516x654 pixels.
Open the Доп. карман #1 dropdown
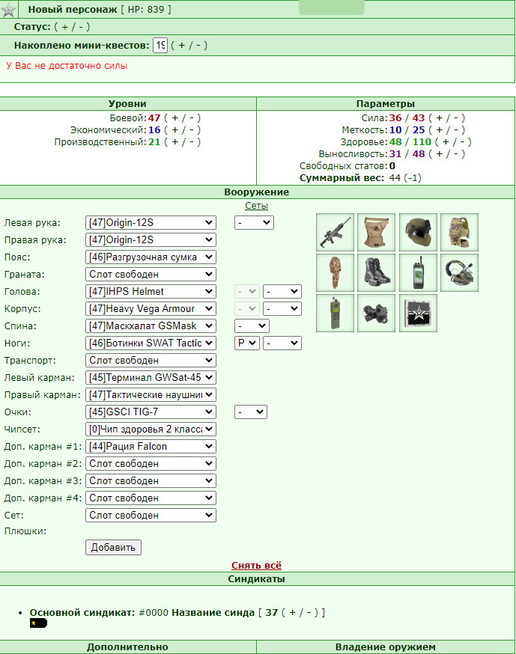(151, 446)
